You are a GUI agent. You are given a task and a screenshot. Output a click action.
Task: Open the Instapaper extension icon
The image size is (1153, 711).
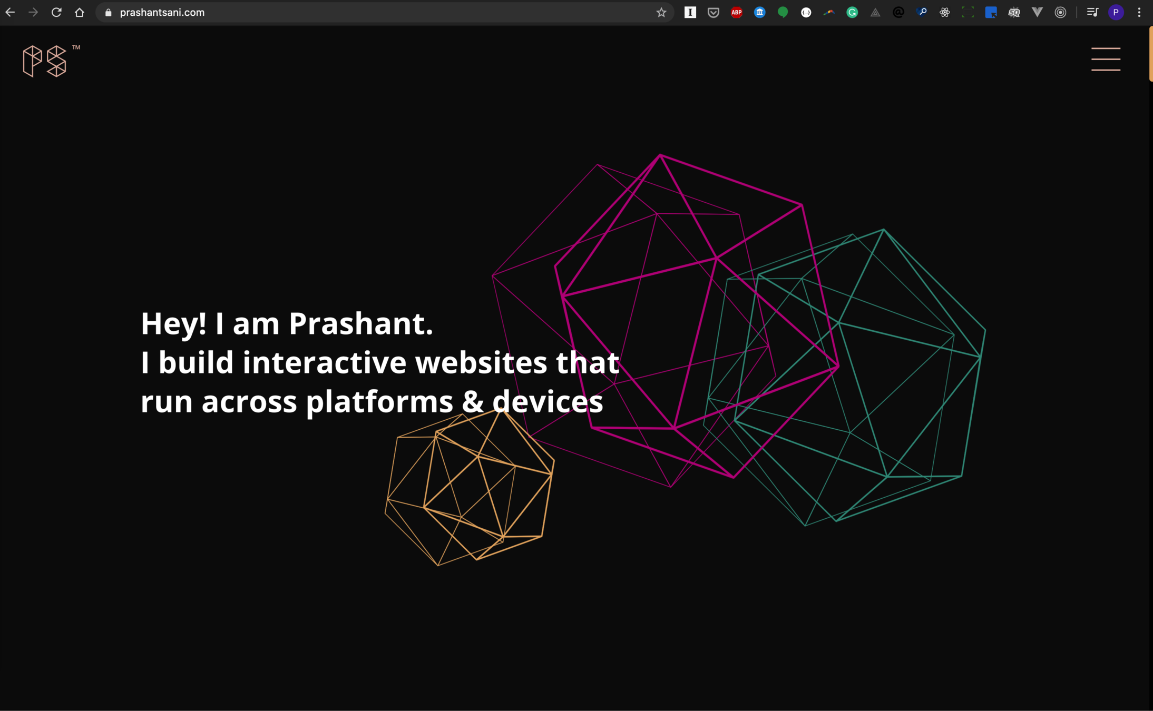(x=690, y=13)
